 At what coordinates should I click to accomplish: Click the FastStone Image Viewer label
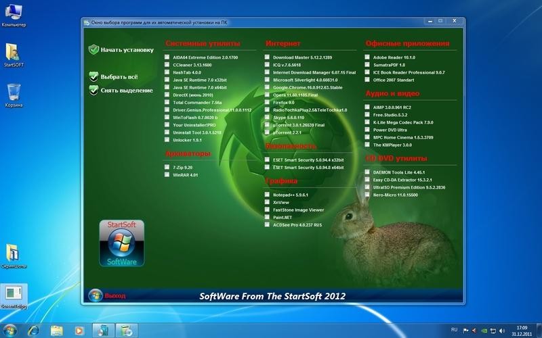[x=299, y=210]
